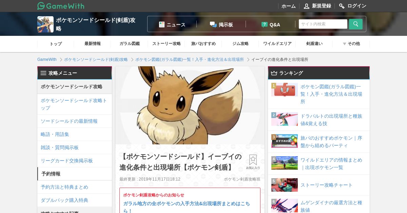The width and height of the screenshot is (407, 213).
Task: Click the ポケモンソードシールド攻略 sidebar section heading
Action: [x=75, y=87]
